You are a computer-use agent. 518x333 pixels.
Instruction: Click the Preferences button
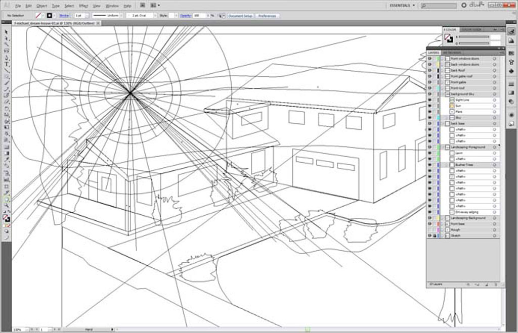click(267, 16)
